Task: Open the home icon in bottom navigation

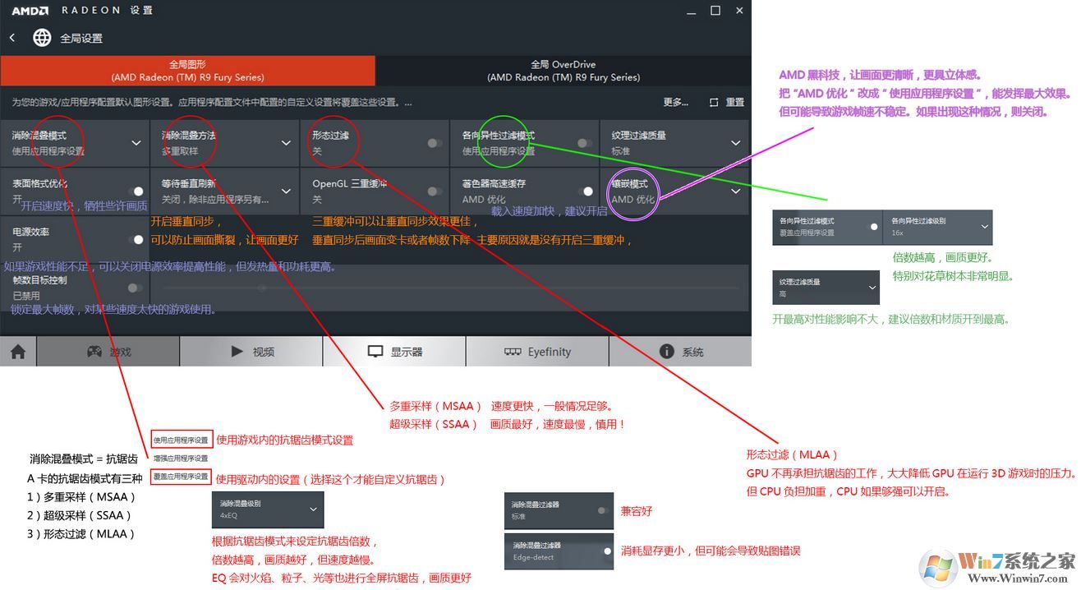Action: [x=18, y=351]
